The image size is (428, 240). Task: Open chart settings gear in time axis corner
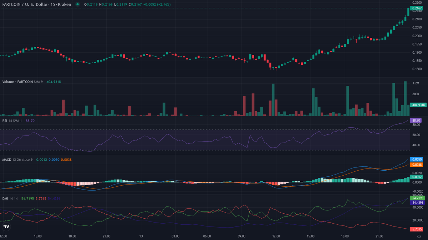(419, 236)
